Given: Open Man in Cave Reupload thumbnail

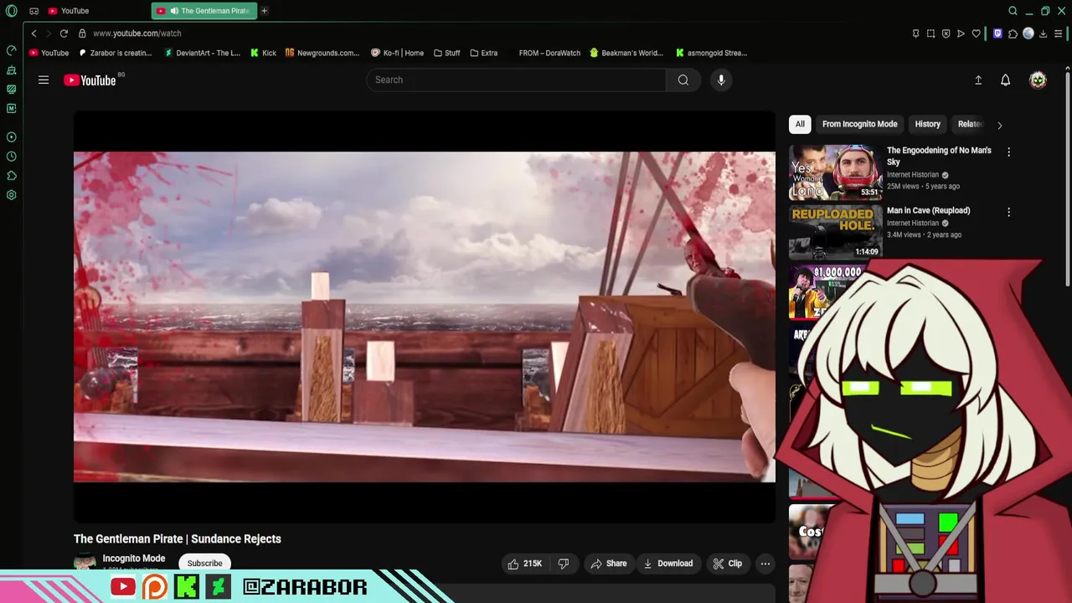Looking at the screenshot, I should click(835, 232).
